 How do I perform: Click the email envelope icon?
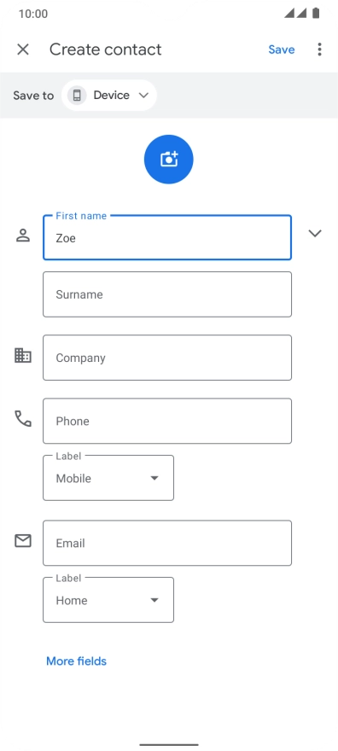tap(23, 541)
